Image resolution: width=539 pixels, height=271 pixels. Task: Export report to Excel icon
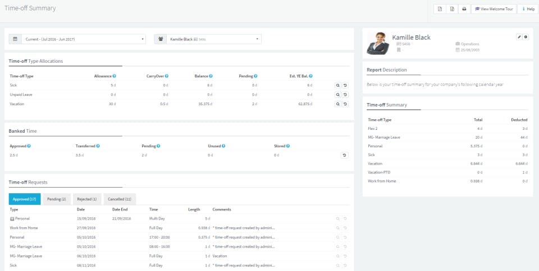pos(452,9)
